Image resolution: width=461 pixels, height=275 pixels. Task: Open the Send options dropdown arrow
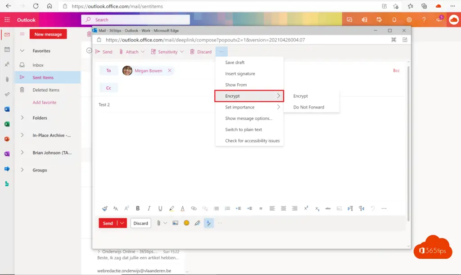pyautogui.click(x=122, y=223)
